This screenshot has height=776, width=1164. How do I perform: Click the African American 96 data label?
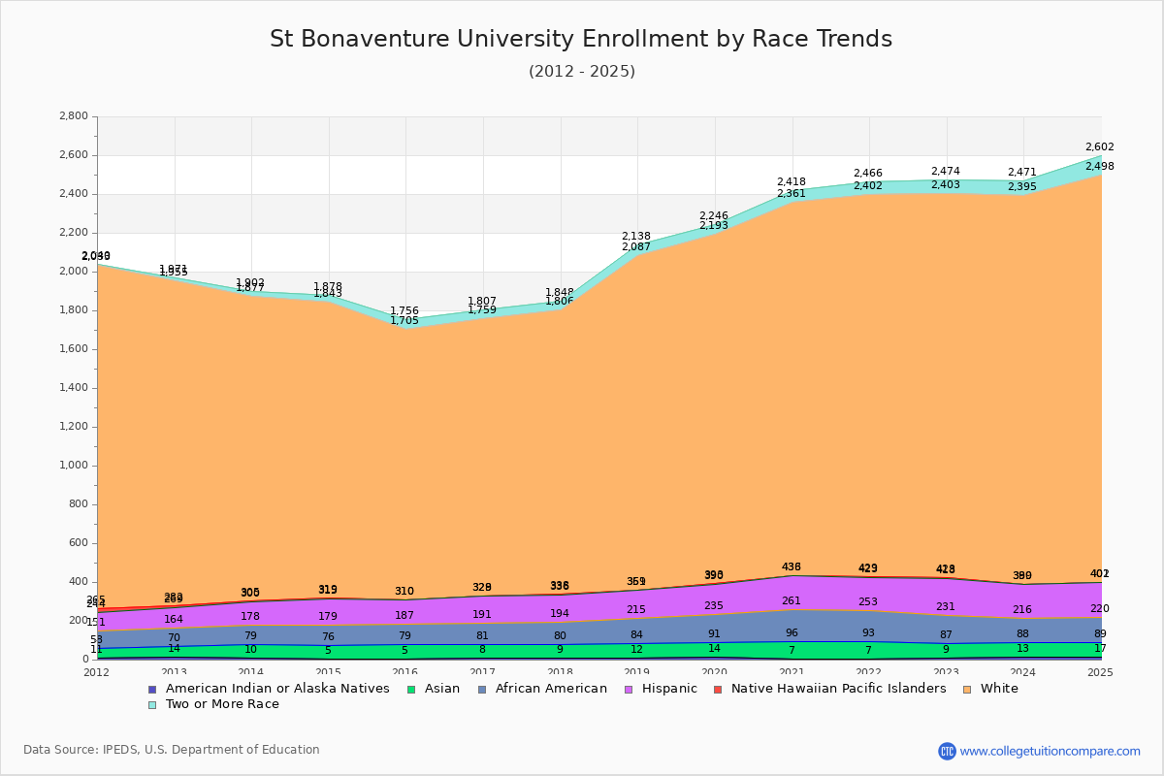[x=792, y=633]
